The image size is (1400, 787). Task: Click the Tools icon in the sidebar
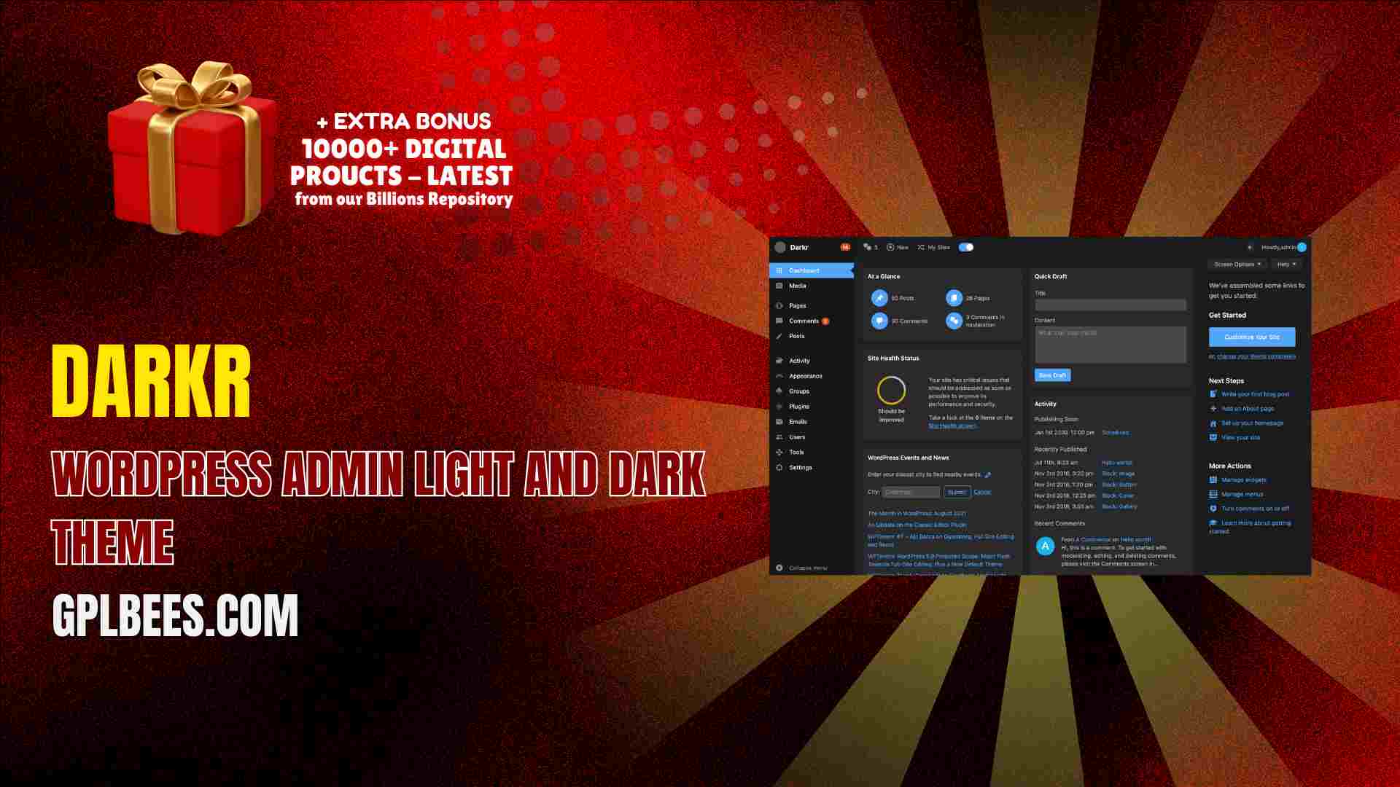pos(779,453)
